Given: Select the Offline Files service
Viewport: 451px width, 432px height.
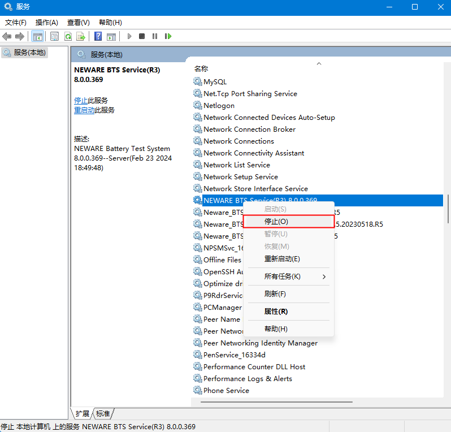Looking at the screenshot, I should click(222, 260).
